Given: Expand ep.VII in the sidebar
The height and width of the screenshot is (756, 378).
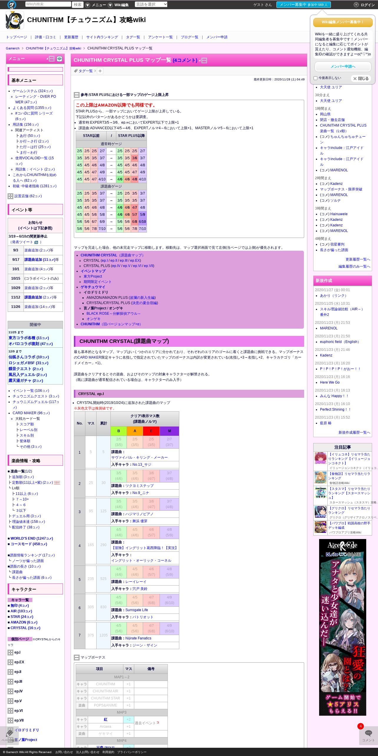Looking at the screenshot, I should coord(10,720).
